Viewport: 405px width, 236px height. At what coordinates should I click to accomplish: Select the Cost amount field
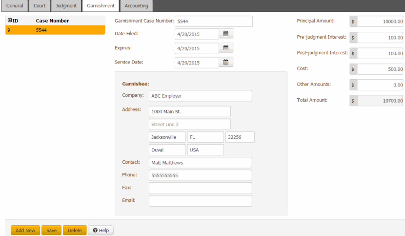point(381,69)
